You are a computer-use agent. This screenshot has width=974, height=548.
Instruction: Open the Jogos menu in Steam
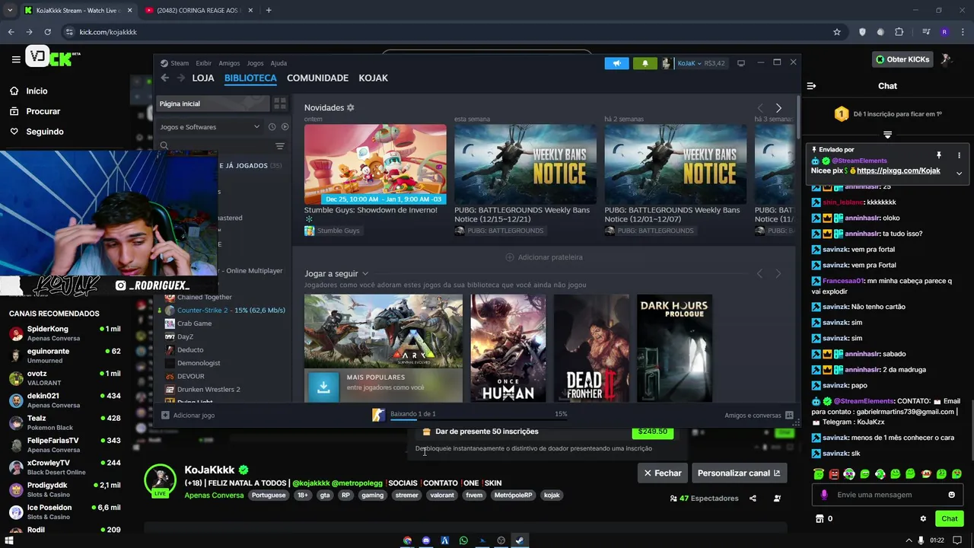pyautogui.click(x=255, y=63)
